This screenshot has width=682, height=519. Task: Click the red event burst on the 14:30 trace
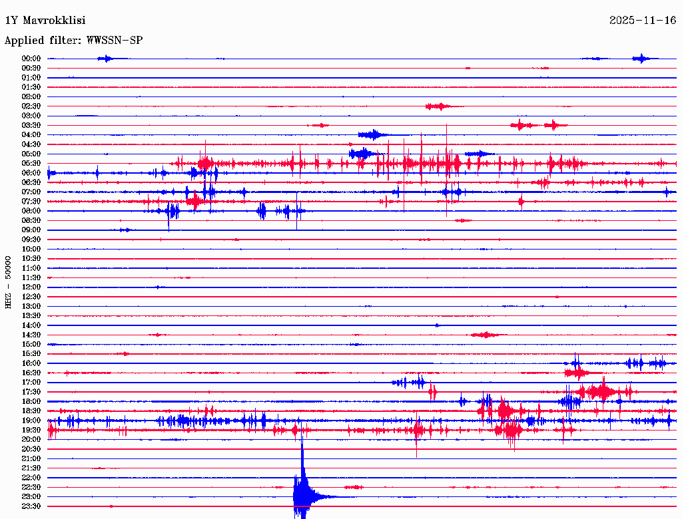point(486,335)
